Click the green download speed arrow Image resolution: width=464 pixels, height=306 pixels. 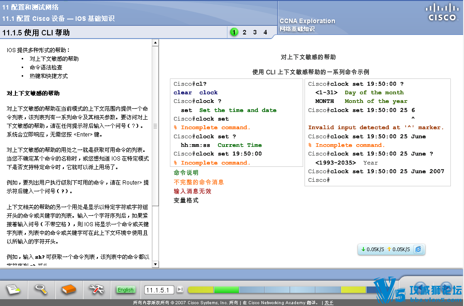click(363, 249)
